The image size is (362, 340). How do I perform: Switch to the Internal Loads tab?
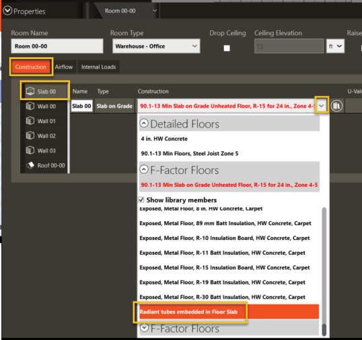tap(99, 67)
